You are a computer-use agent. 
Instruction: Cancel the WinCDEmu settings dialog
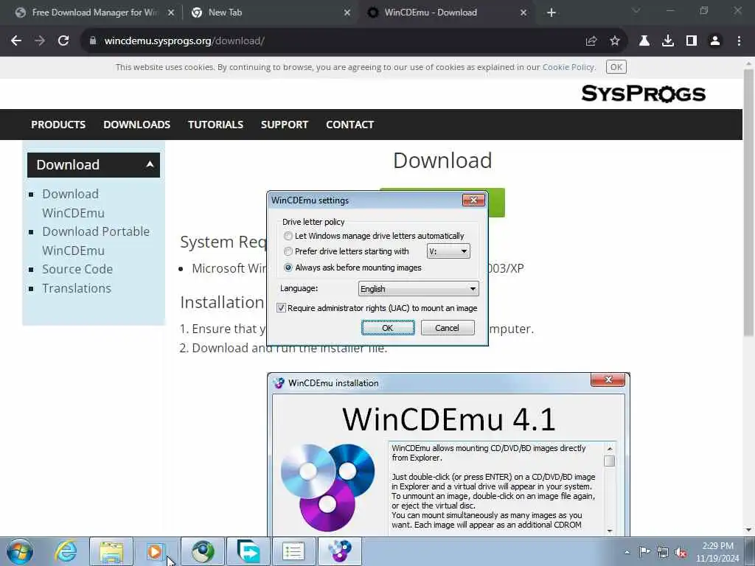tap(448, 328)
